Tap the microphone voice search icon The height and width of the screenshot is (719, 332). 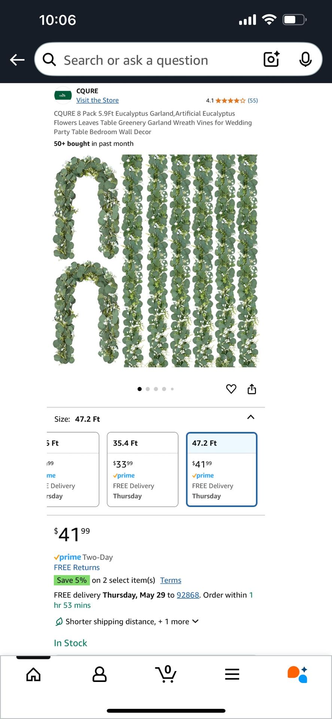point(305,59)
